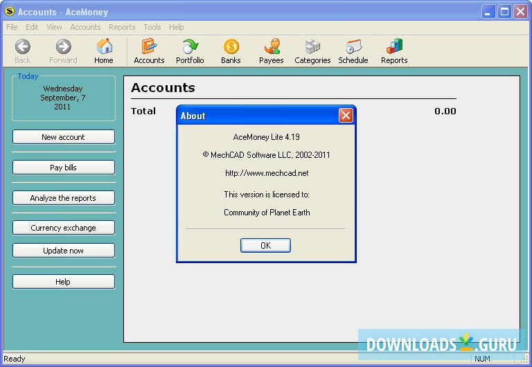Click the Help button in sidebar

[64, 282]
